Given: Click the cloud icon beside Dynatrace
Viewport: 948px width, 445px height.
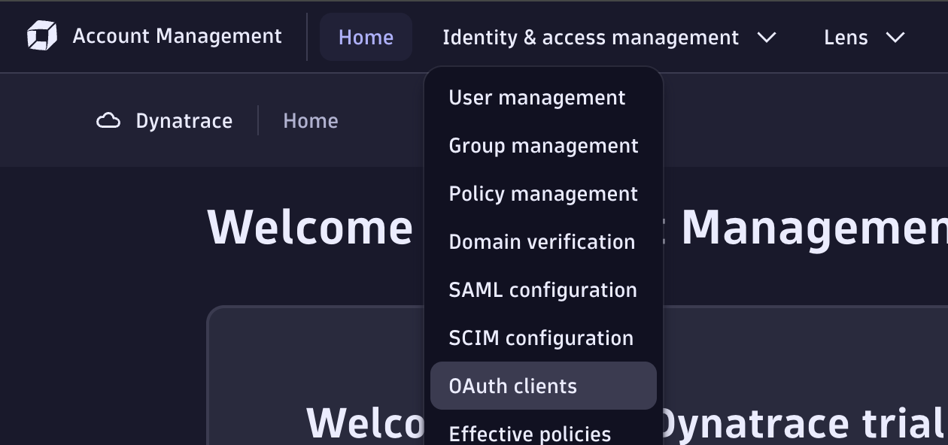Looking at the screenshot, I should click(x=109, y=121).
